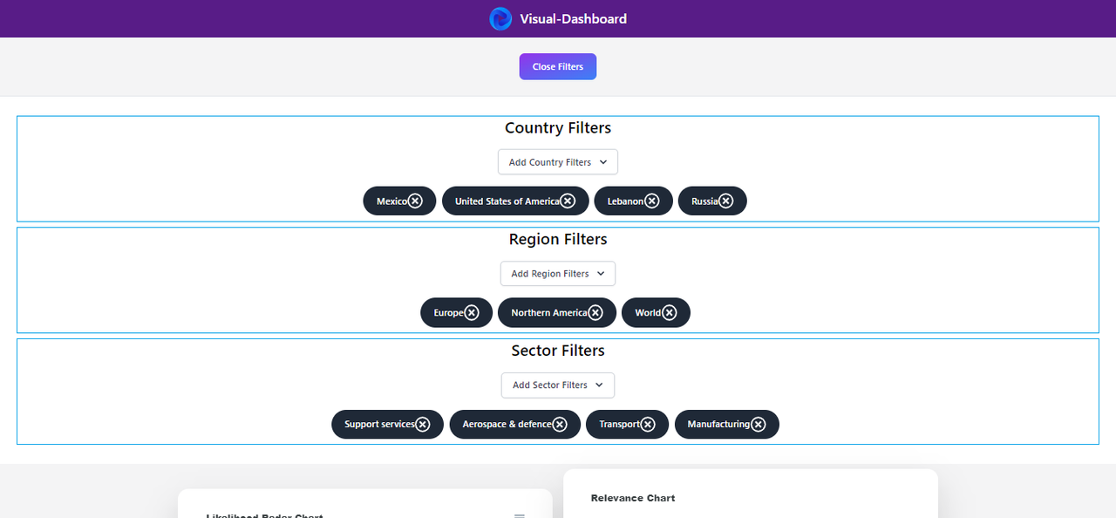Remove the Manufacturing sector filter
The width and height of the screenshot is (1116, 518).
(759, 424)
